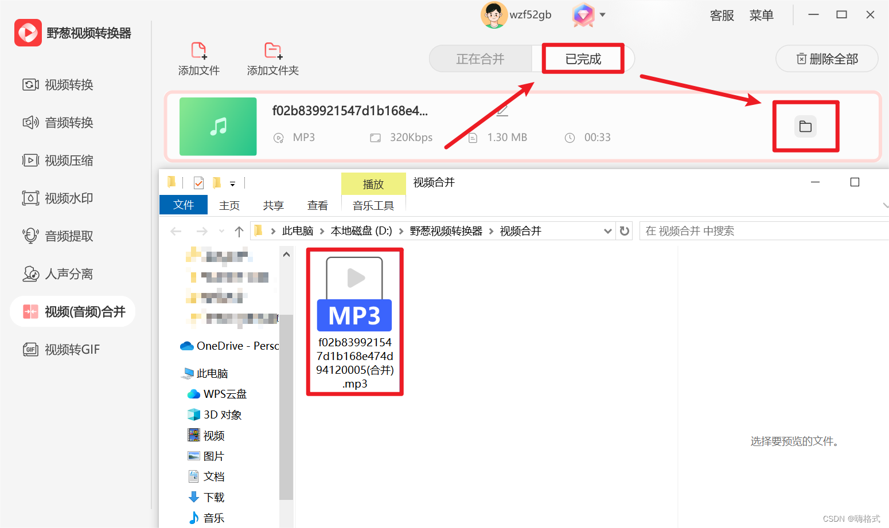Click the 删除全部 button
889x528 pixels.
[826, 58]
